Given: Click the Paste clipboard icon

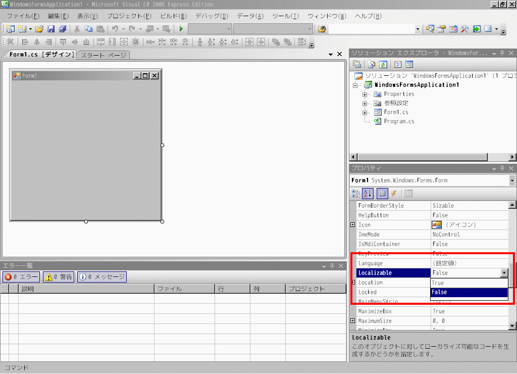Looking at the screenshot, I should pyautogui.click(x=100, y=29).
